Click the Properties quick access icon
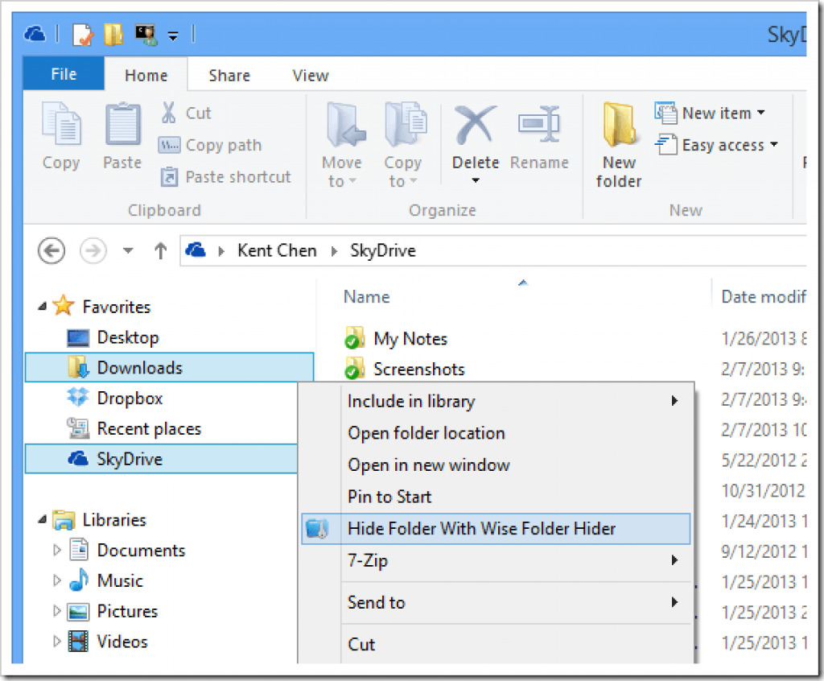This screenshot has width=824, height=681. (82, 35)
